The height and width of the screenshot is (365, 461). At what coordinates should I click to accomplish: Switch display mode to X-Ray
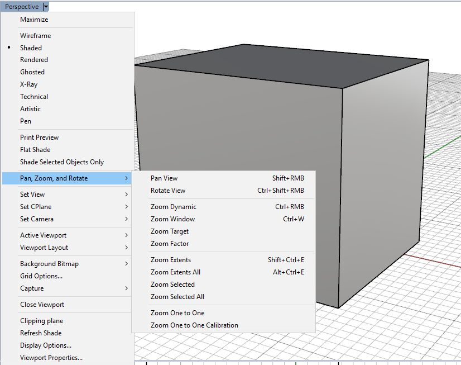68,84
